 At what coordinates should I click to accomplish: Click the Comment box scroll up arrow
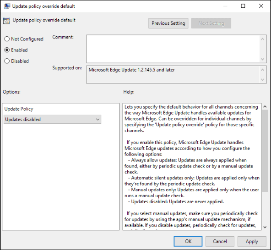tap(263, 39)
